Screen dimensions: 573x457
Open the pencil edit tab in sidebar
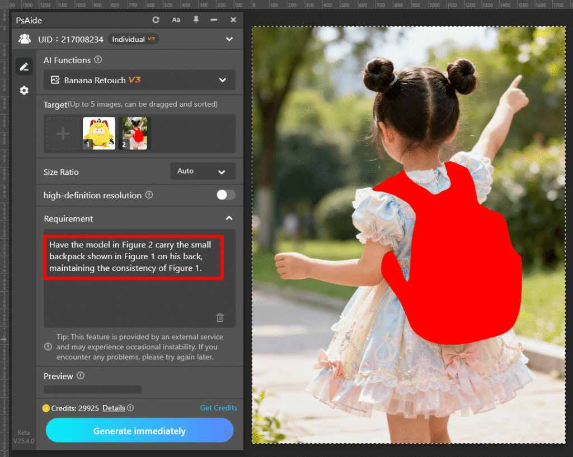(24, 66)
